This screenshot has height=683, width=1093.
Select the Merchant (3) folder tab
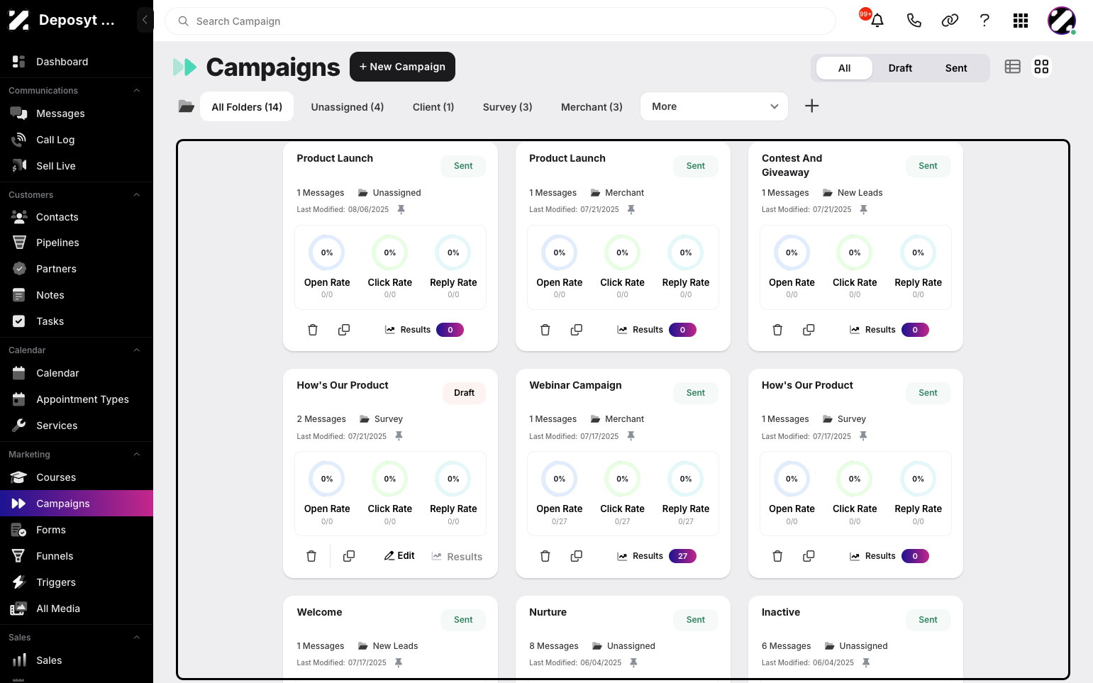[x=592, y=107]
